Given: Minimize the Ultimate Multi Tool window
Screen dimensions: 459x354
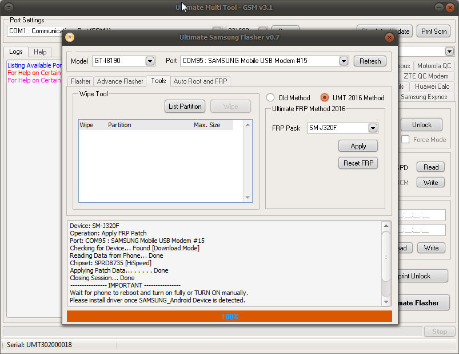Looking at the screenshot, I should (439, 7).
